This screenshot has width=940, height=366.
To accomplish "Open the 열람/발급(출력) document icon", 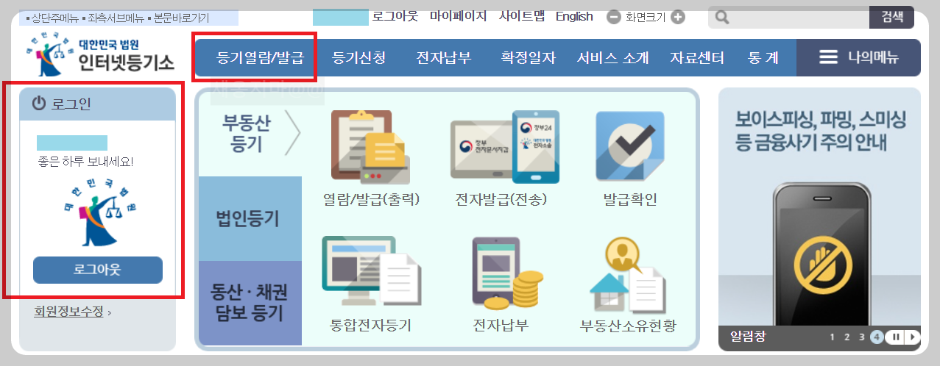I will point(372,147).
